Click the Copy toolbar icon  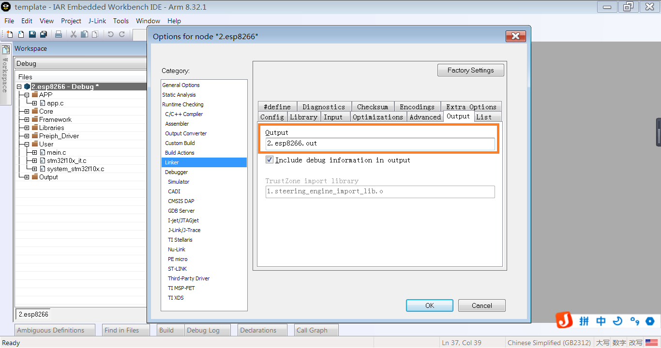click(x=84, y=34)
